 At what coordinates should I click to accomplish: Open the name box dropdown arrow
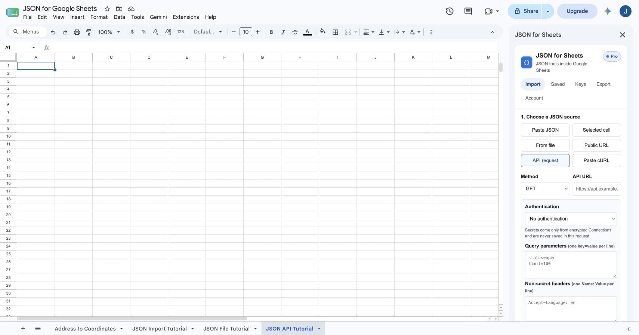[x=34, y=47]
